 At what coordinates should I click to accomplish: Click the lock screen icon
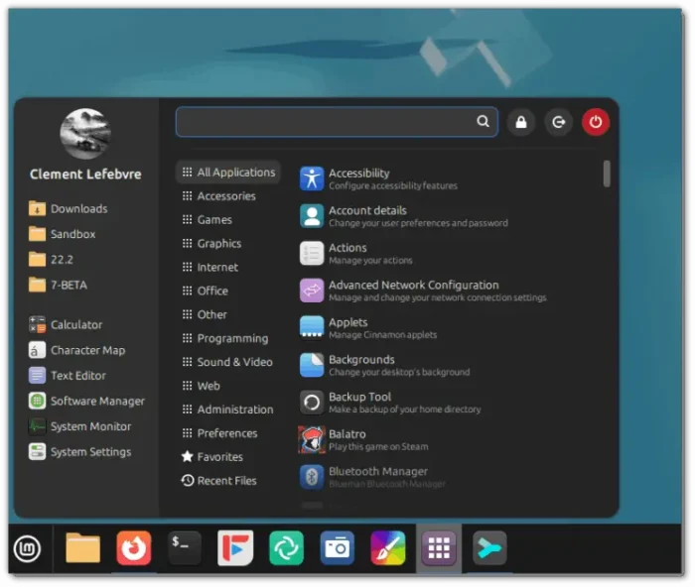(x=520, y=122)
